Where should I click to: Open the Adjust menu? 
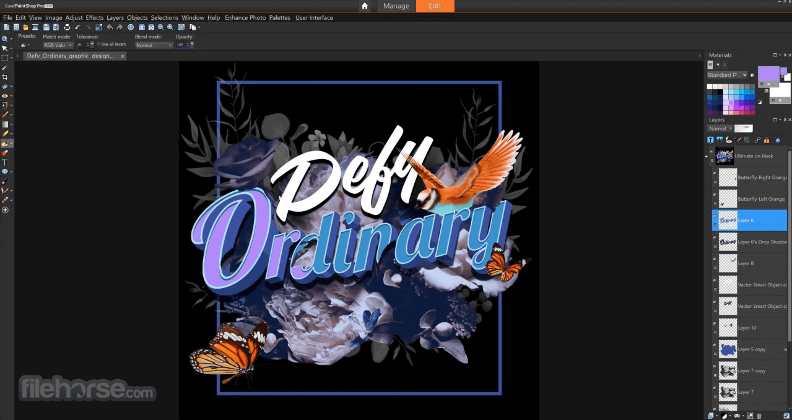[74, 17]
